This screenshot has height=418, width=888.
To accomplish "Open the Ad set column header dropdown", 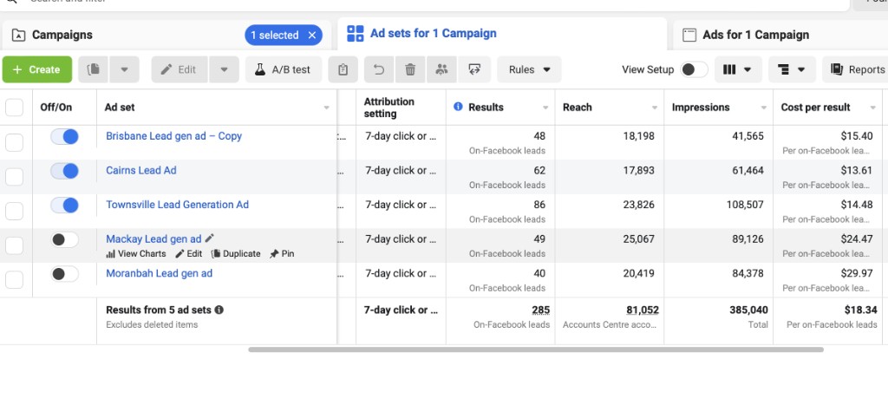I will [x=326, y=108].
